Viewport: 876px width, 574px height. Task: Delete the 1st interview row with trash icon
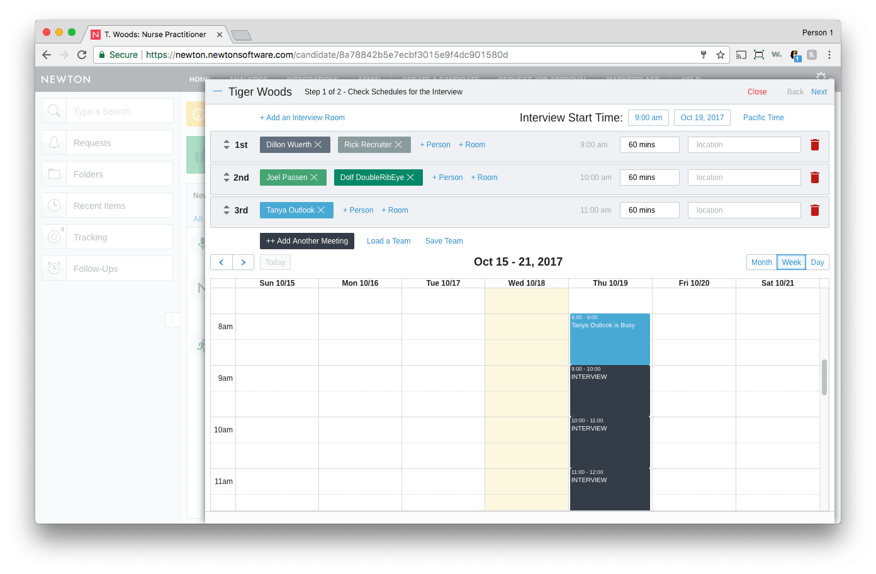click(814, 145)
